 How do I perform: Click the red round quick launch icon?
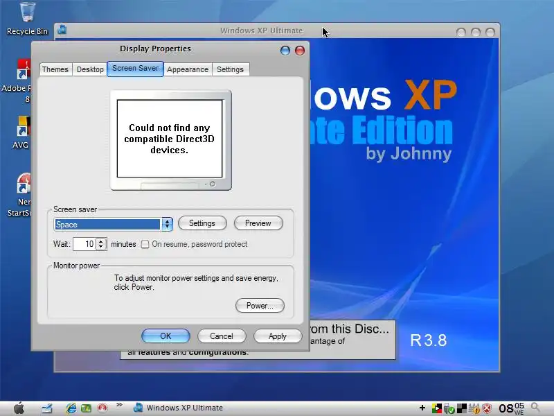coord(102,408)
